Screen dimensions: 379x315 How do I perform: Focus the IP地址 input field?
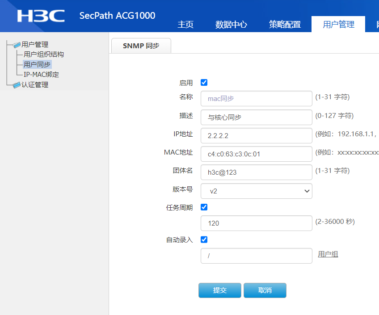click(x=256, y=136)
